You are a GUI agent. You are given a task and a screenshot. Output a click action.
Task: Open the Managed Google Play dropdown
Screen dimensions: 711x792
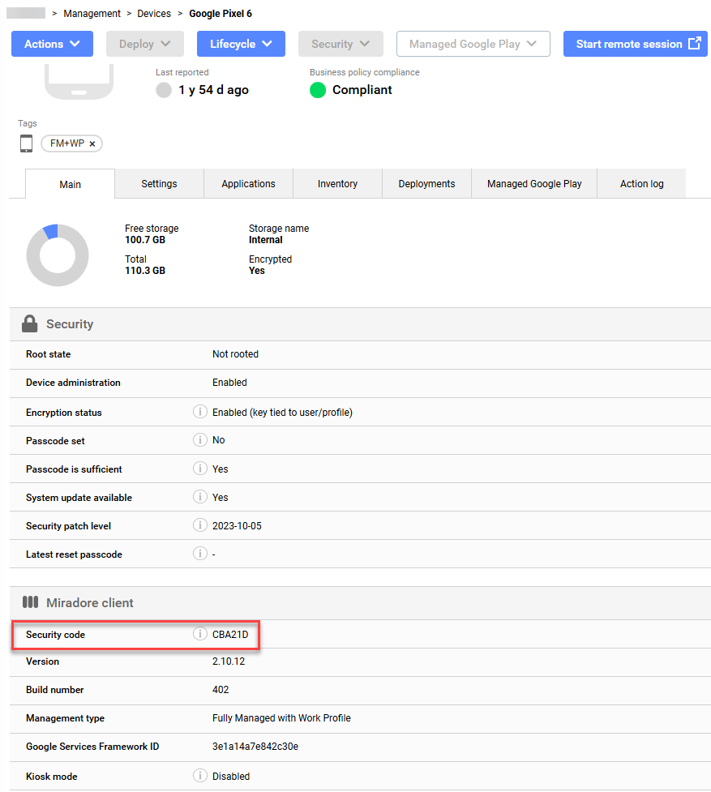[473, 44]
